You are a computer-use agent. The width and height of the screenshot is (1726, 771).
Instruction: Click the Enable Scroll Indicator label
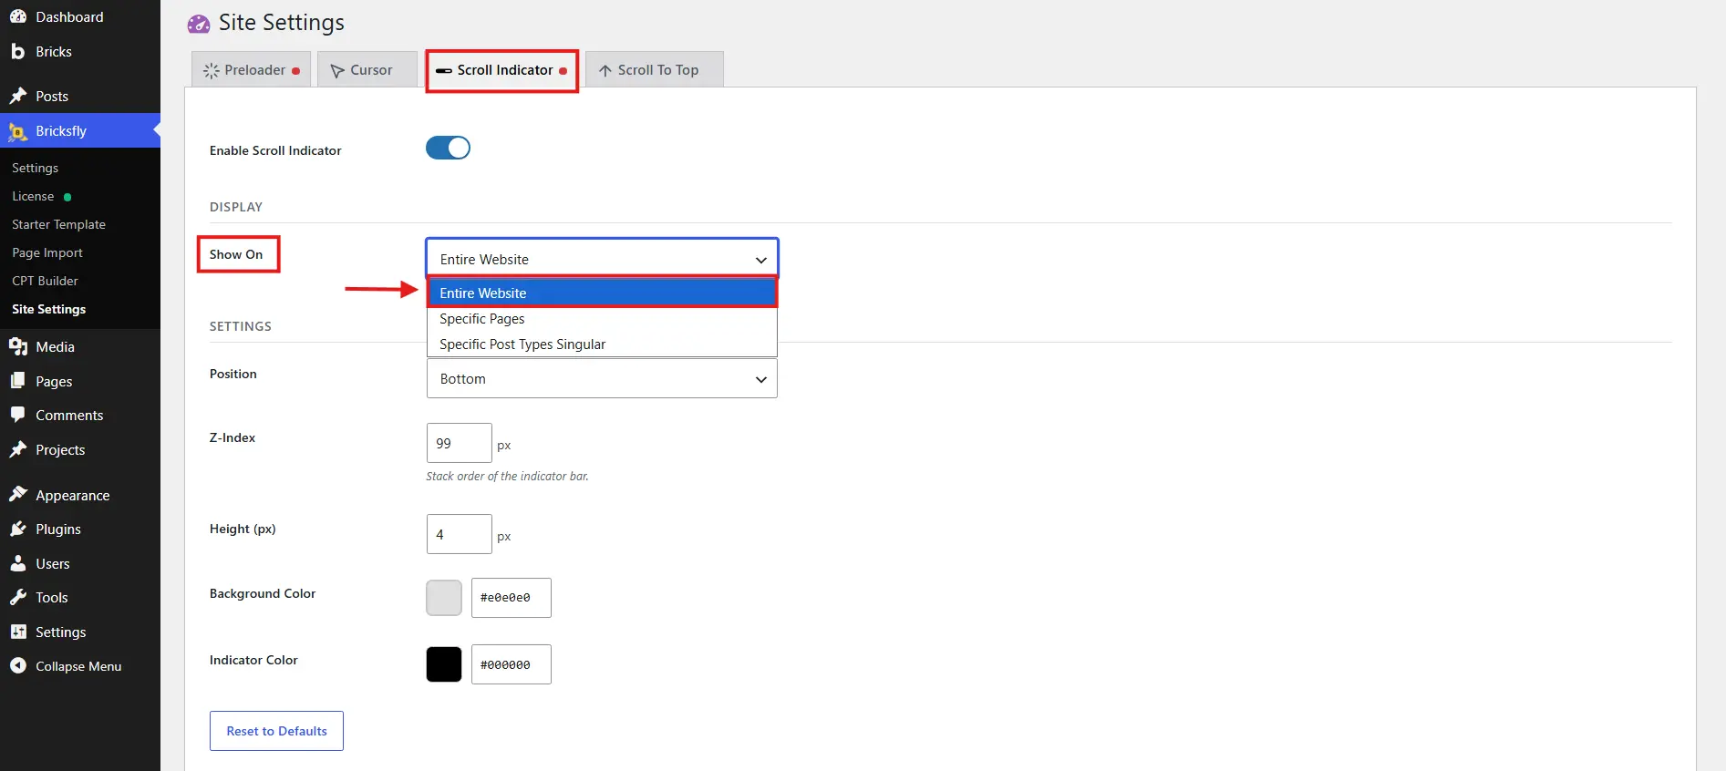(x=275, y=150)
